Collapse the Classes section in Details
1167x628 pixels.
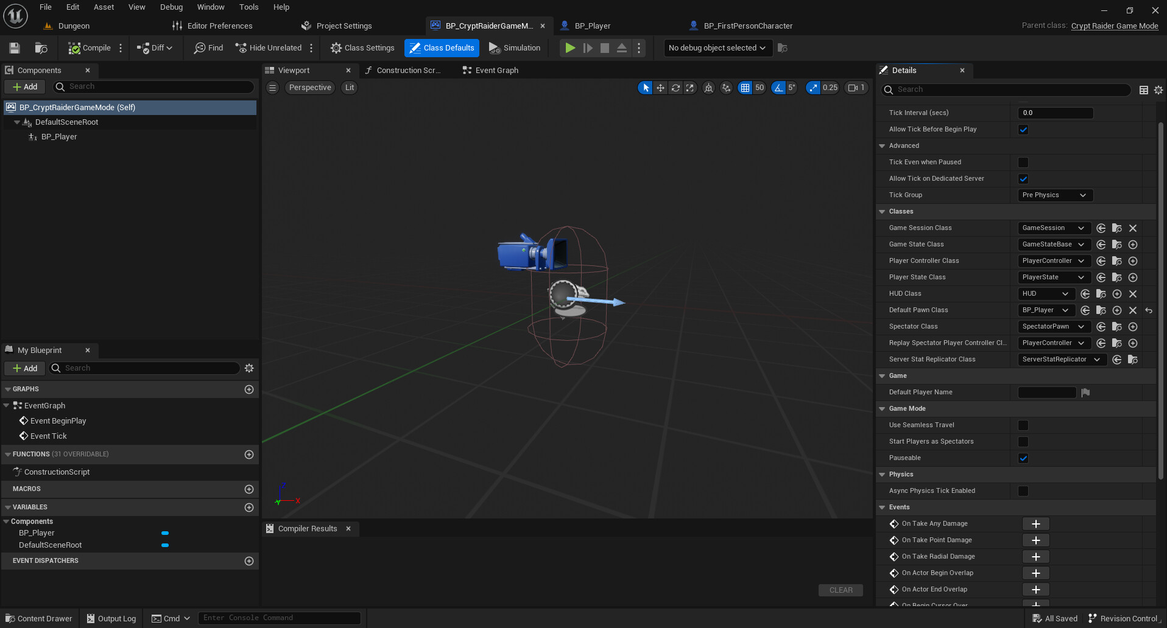[x=882, y=211]
